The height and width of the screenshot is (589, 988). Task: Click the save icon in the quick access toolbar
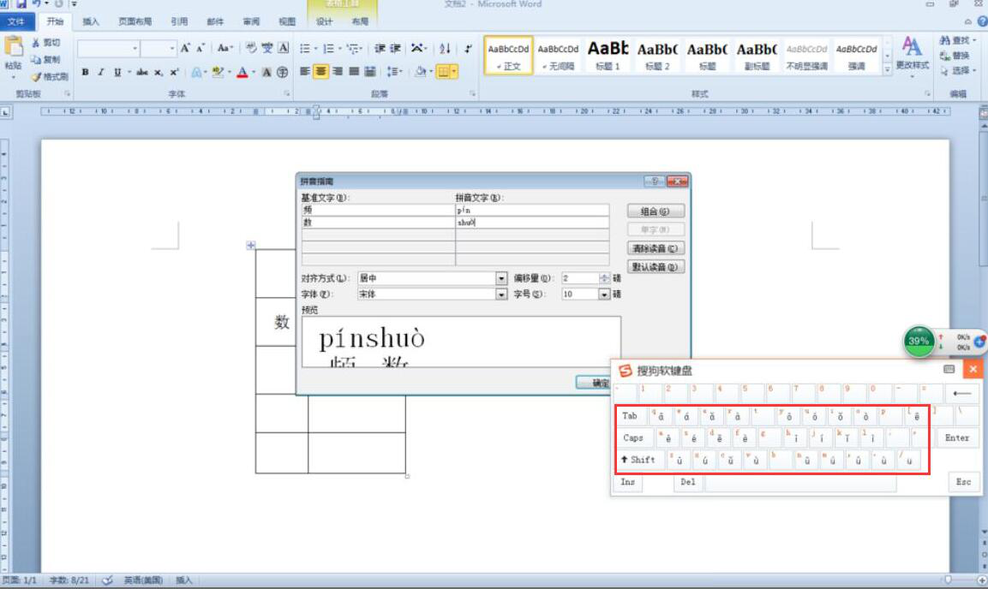click(x=21, y=5)
